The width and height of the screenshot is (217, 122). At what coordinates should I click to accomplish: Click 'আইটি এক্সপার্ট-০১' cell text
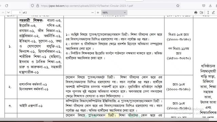[31, 106]
